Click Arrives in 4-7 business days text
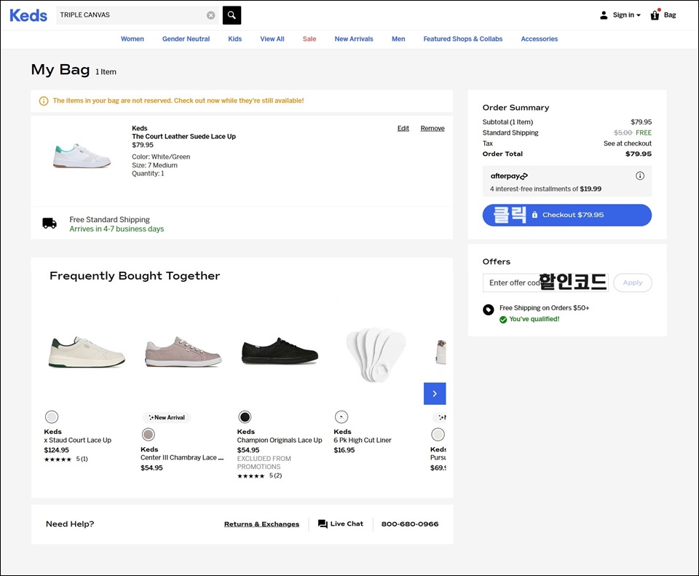699x576 pixels. click(x=116, y=229)
